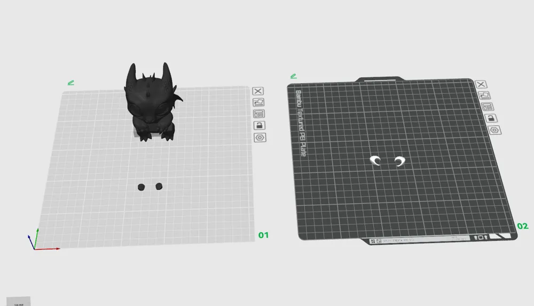The image size is (534, 306).
Task: Toggle the lock on plate 01
Action: [x=259, y=125]
